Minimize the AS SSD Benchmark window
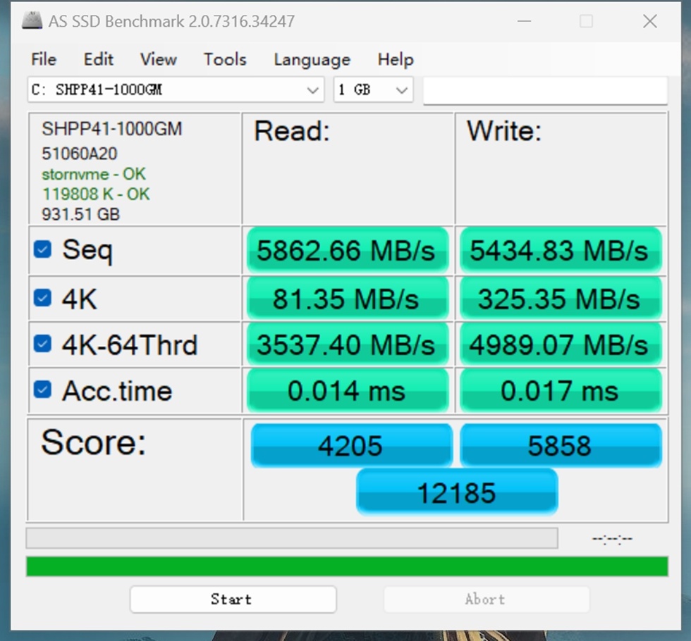The width and height of the screenshot is (691, 641). pos(524,20)
